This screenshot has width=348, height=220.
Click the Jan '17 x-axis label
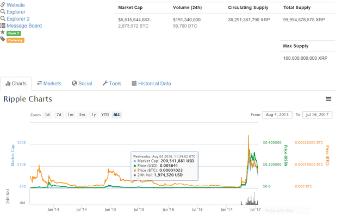click(227, 209)
